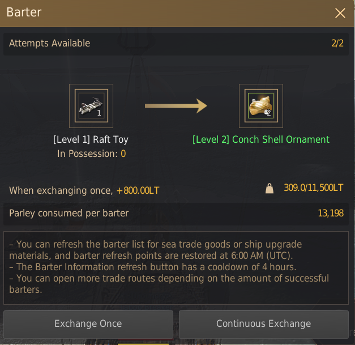Click the Parley consumed value 13,198

tap(331, 213)
